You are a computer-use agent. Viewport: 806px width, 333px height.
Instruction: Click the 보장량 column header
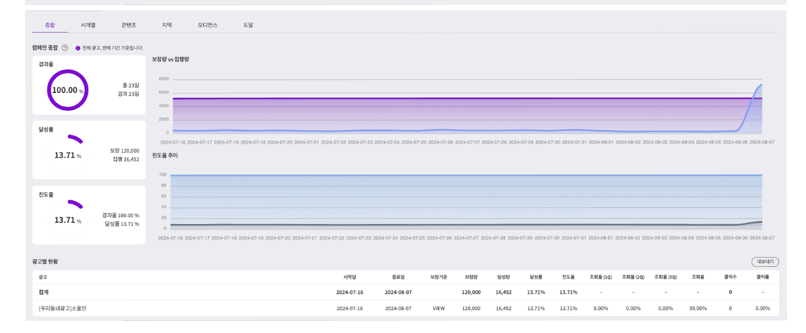coord(471,277)
